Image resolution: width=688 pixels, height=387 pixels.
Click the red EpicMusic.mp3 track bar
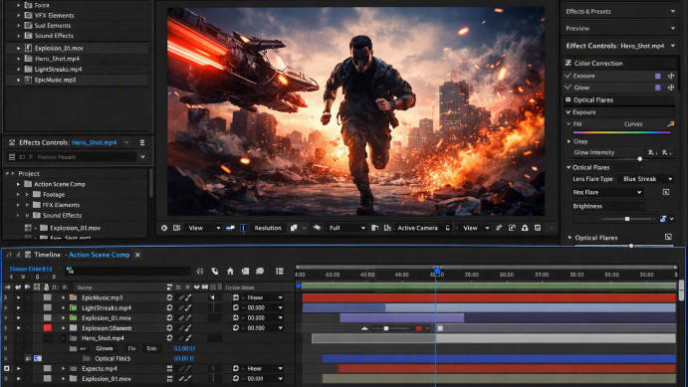pyautogui.click(x=489, y=298)
